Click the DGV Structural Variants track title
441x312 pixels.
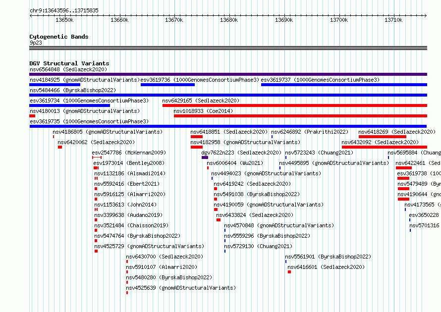69,63
